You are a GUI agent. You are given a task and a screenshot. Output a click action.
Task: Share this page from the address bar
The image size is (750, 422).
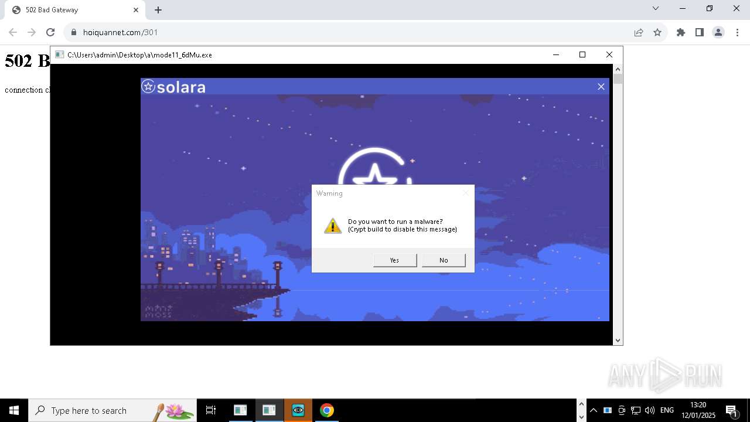coord(639,32)
